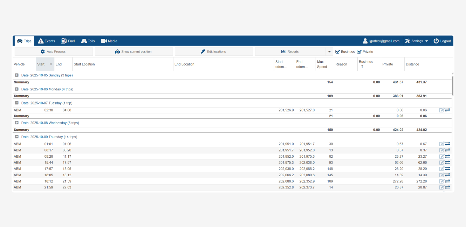466x227 pixels.
Task: Switch to the Fuel tab
Action: [x=68, y=41]
